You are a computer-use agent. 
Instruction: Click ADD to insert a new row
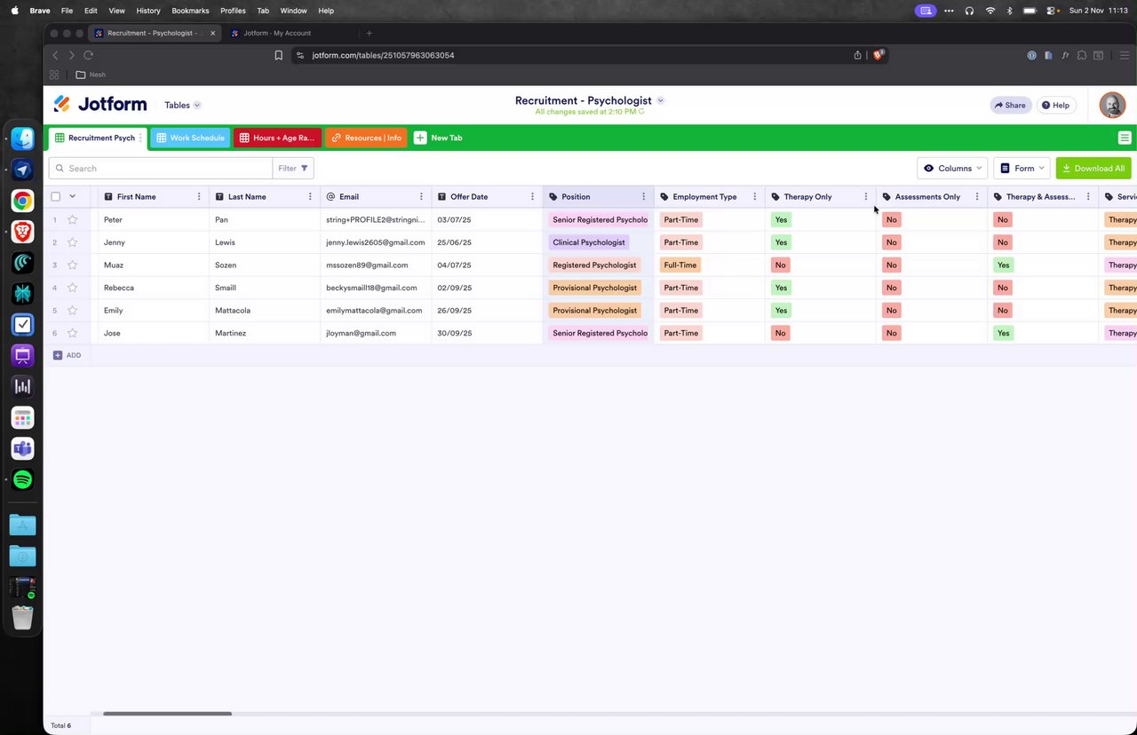(67, 355)
